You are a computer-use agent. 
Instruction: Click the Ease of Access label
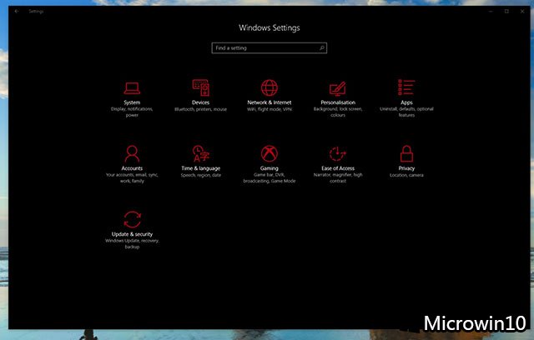tap(337, 168)
